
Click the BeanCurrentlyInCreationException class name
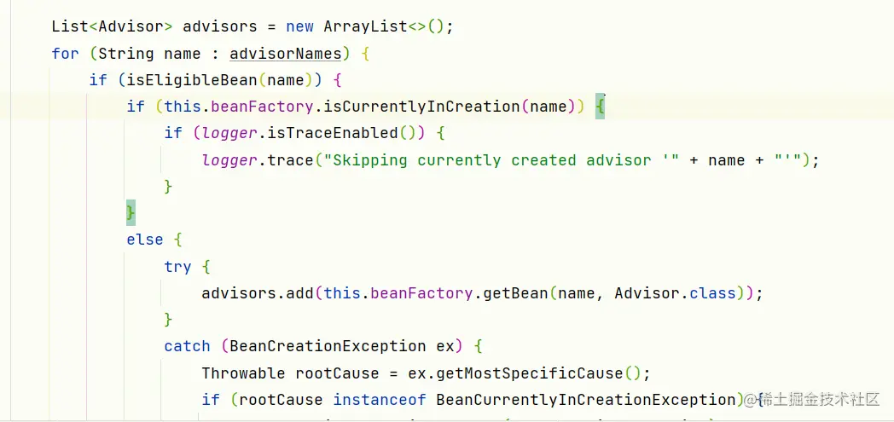[x=586, y=400]
